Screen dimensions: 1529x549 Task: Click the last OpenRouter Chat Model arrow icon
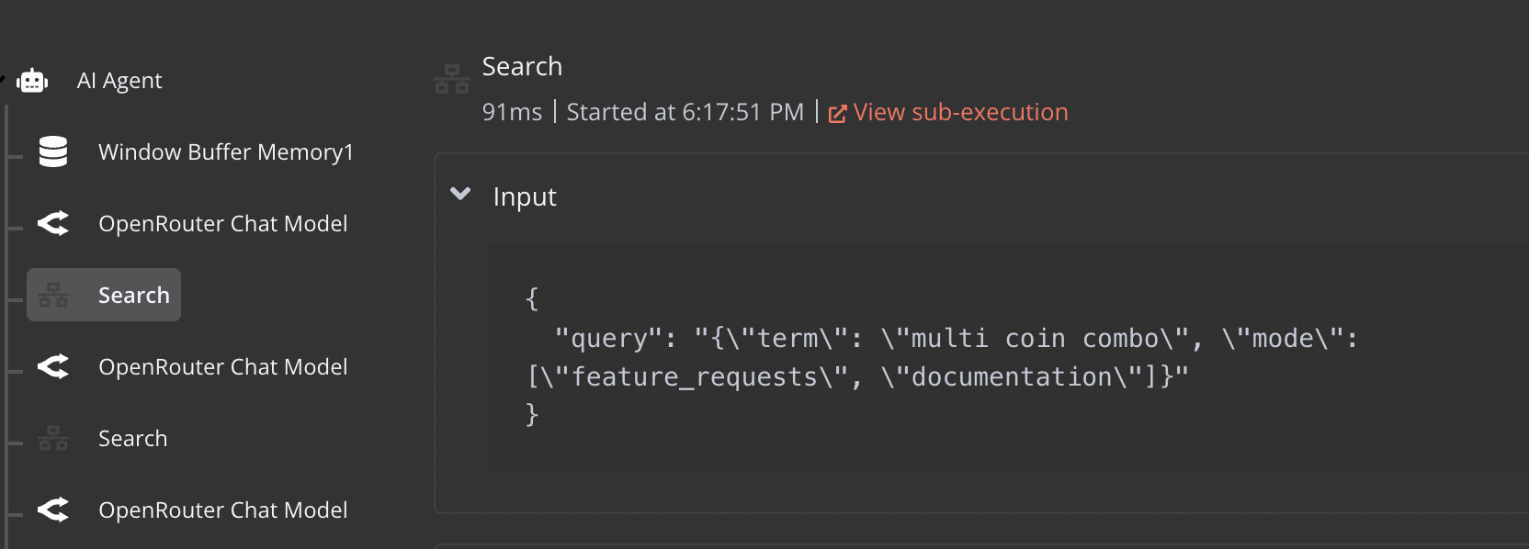click(53, 510)
